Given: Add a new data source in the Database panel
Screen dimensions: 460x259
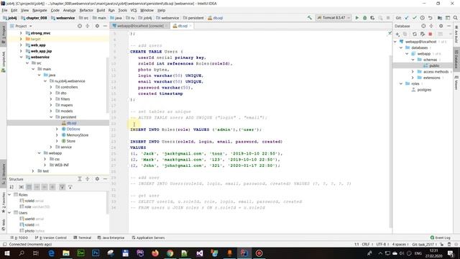Looking at the screenshot, I should coord(397,34).
